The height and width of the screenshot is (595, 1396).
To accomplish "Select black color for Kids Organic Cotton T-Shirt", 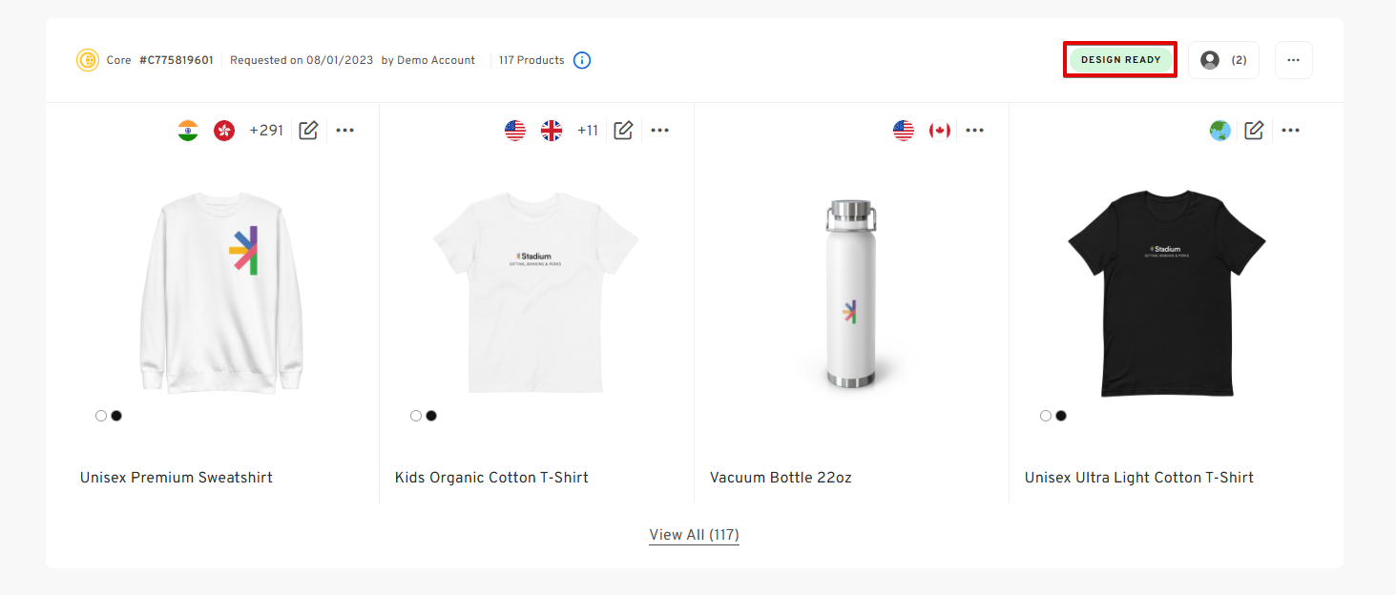I will click(x=431, y=416).
